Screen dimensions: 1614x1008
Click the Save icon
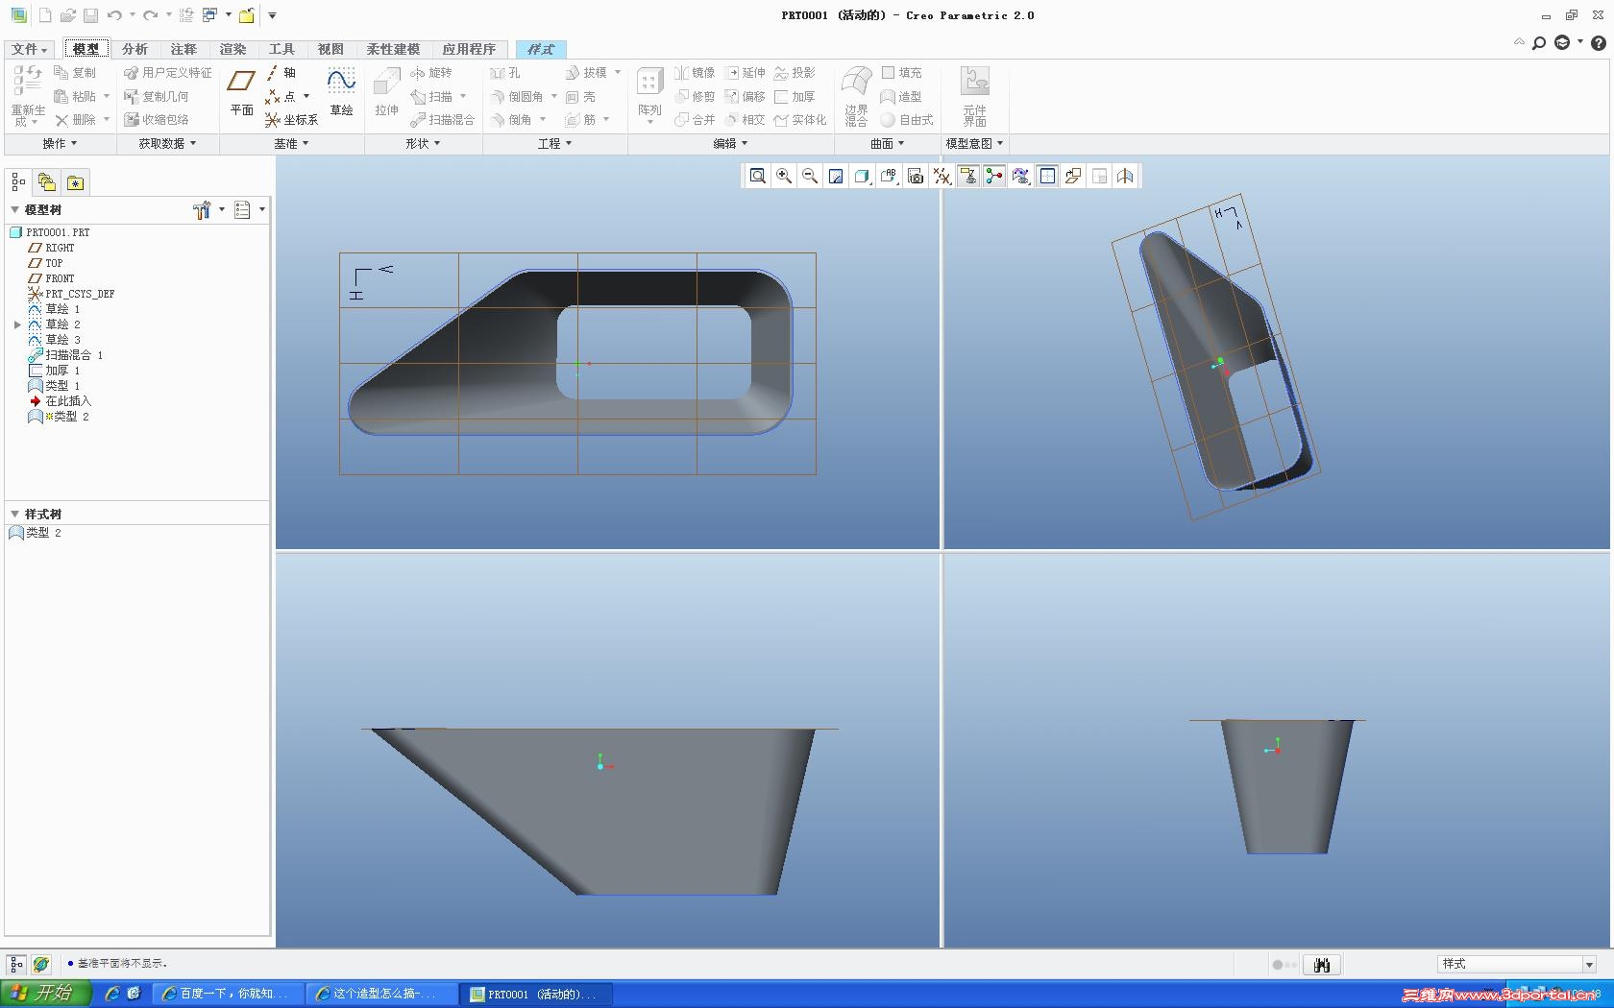[x=90, y=15]
